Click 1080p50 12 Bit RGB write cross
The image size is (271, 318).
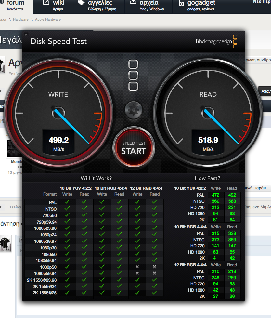coord(137,267)
